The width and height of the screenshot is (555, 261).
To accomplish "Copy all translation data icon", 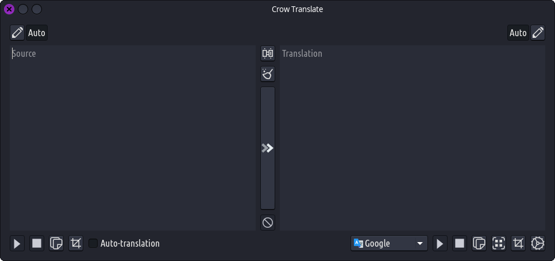I will tap(499, 243).
